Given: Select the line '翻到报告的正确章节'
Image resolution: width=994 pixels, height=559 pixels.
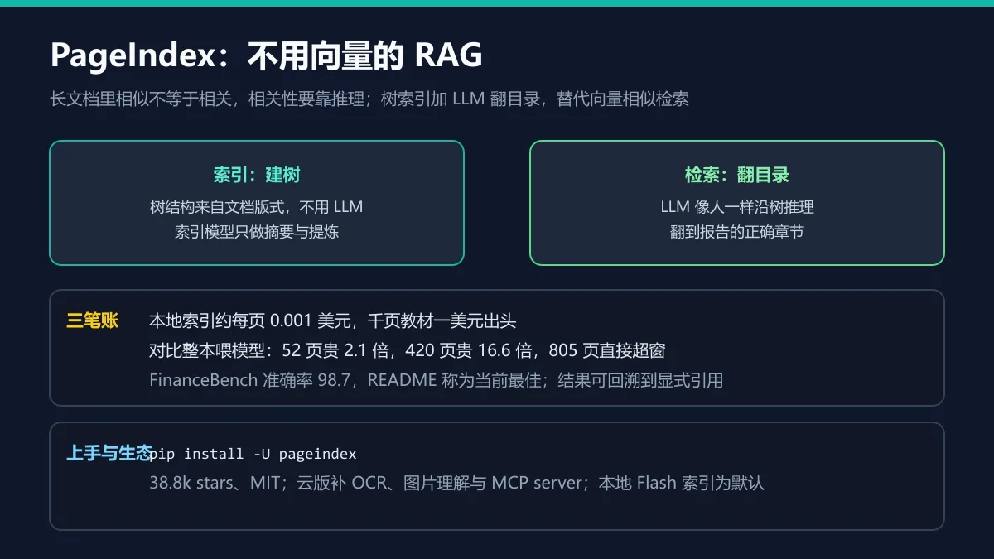Looking at the screenshot, I should click(x=737, y=232).
